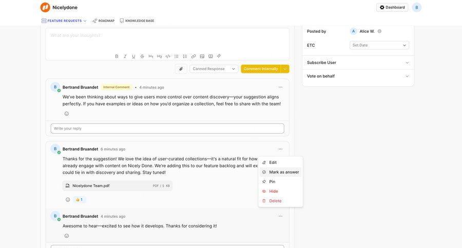Open the Comment Internally arrow dropdown

click(x=285, y=69)
